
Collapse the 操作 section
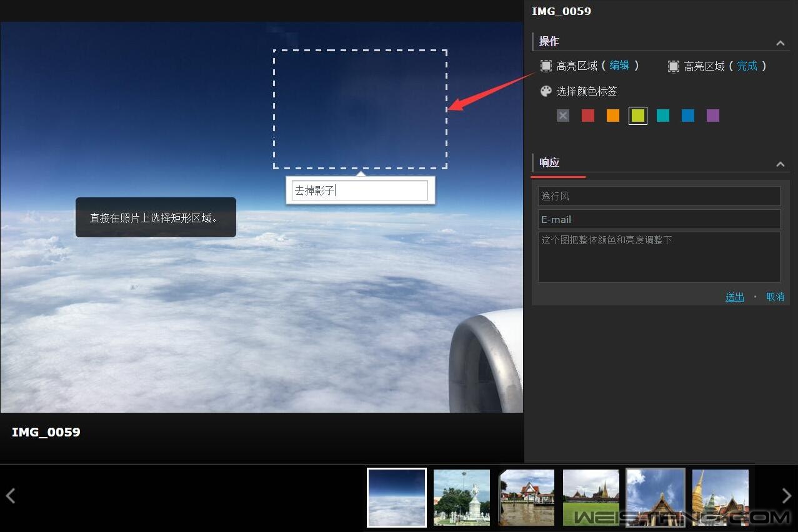781,43
